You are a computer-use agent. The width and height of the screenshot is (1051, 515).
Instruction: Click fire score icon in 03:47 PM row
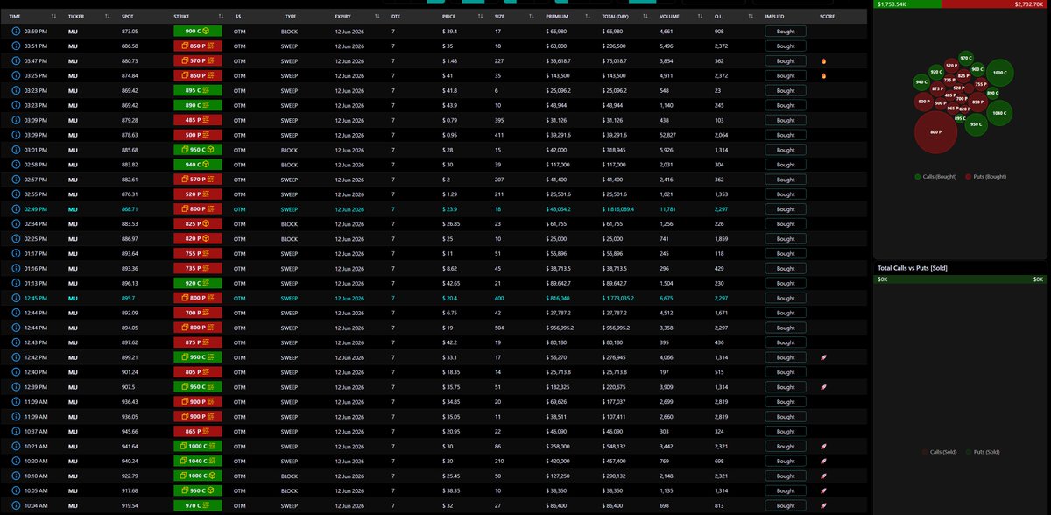(823, 60)
